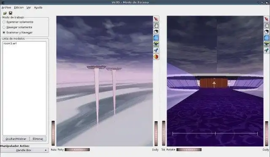The height and width of the screenshot is (157, 270).
Task: Click the Ve3D application icon in title bar
Action: tap(3, 3)
